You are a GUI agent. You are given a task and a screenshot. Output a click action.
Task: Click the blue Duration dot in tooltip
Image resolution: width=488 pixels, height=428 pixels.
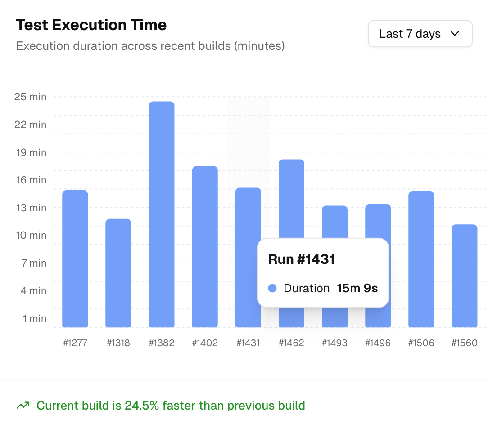(x=272, y=289)
